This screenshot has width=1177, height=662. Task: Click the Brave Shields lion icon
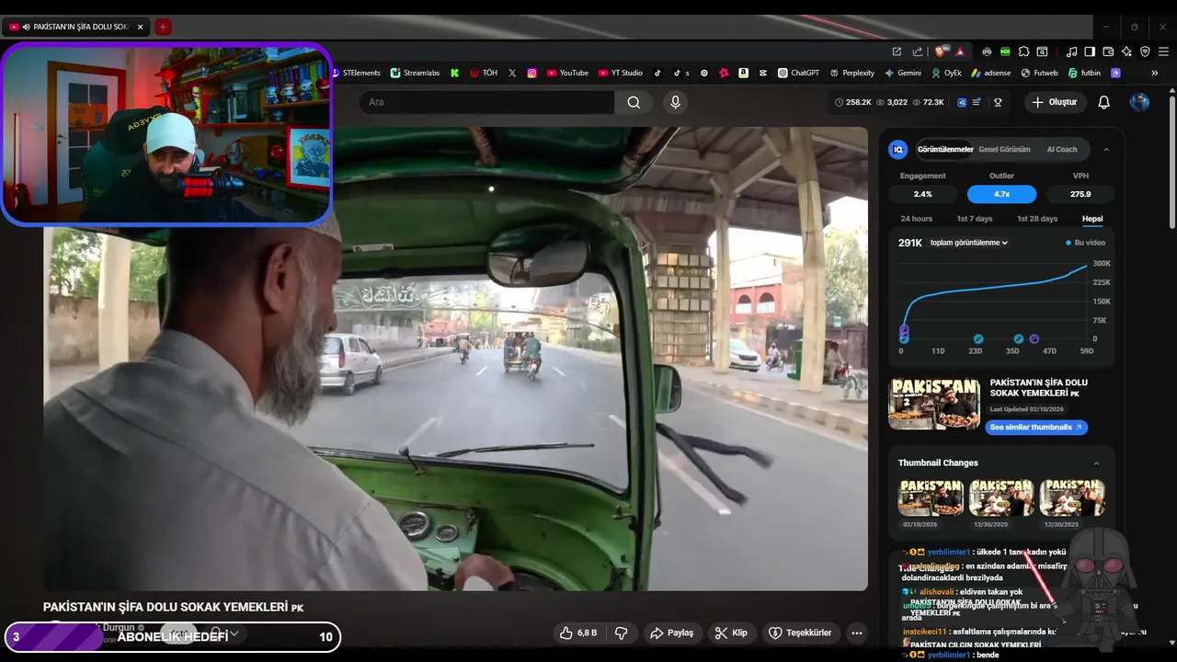click(940, 51)
